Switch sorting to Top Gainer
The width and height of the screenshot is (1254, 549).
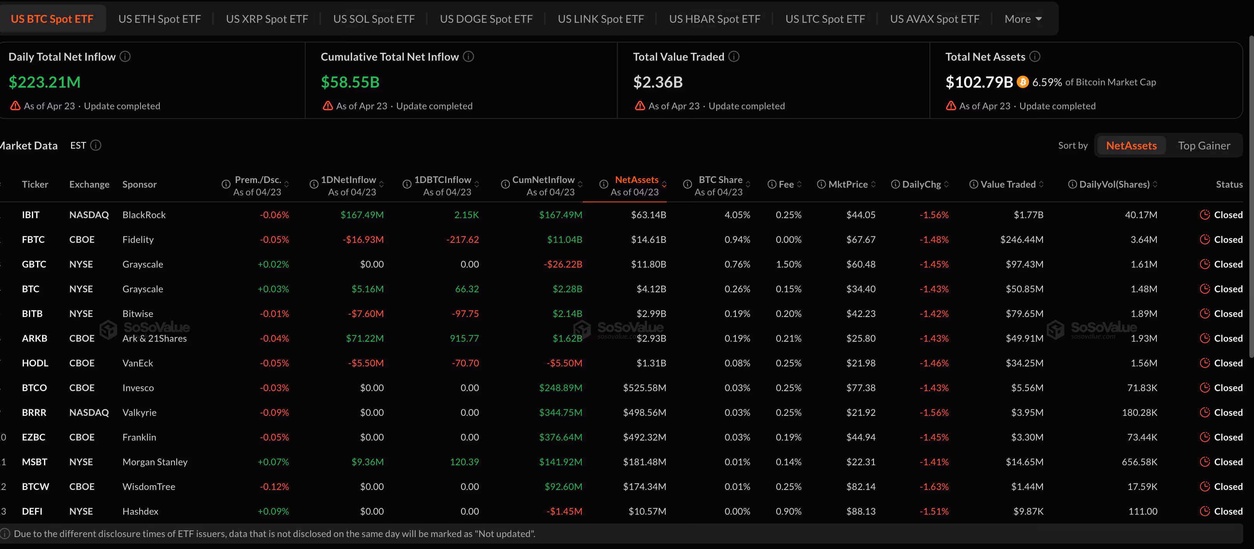(1204, 145)
